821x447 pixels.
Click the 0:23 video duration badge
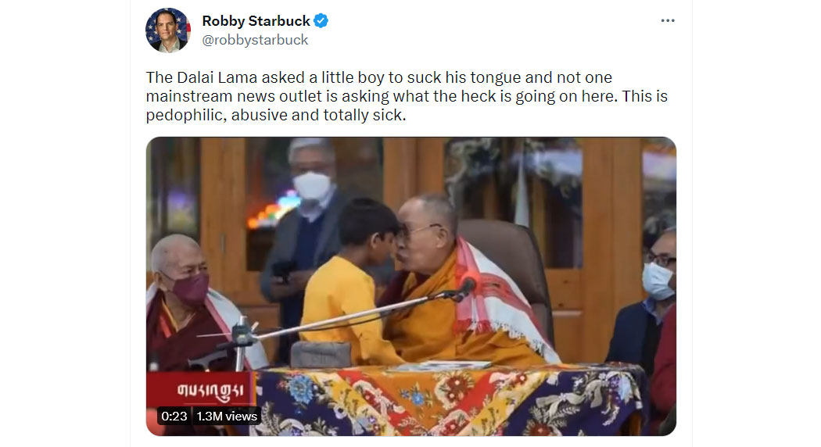(174, 416)
